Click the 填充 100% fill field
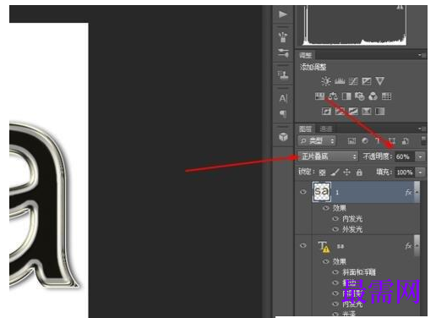The image size is (436, 318). 405,172
